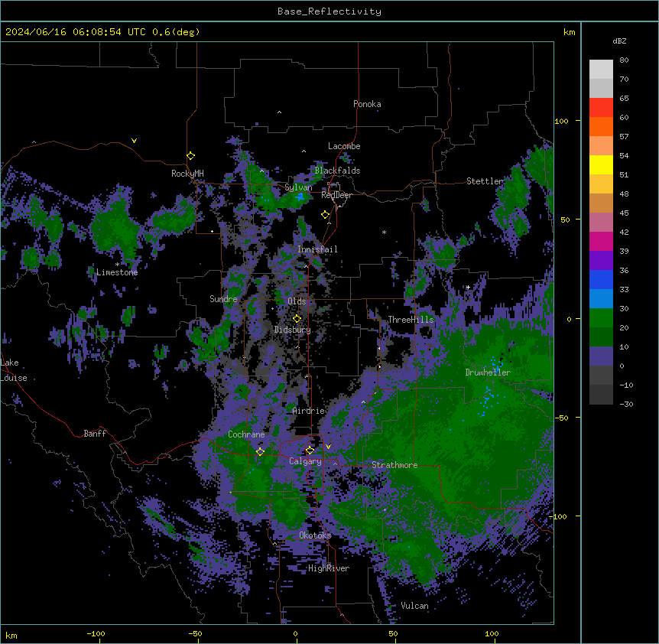Click the 80 value on the dBZ legend
The height and width of the screenshot is (644, 659).
click(x=624, y=60)
